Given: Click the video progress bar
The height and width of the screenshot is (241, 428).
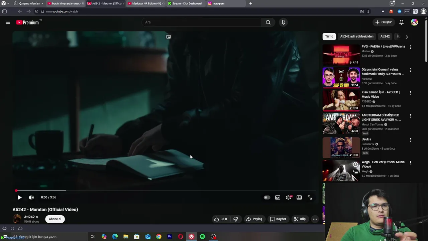Looking at the screenshot, I should (x=166, y=190).
